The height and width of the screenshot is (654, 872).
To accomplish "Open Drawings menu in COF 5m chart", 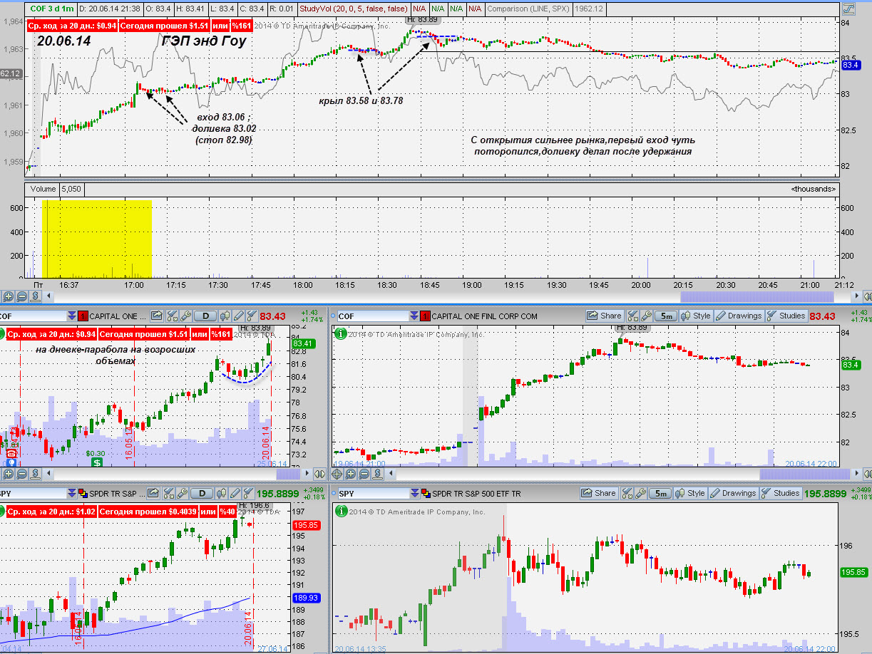I will click(x=739, y=315).
